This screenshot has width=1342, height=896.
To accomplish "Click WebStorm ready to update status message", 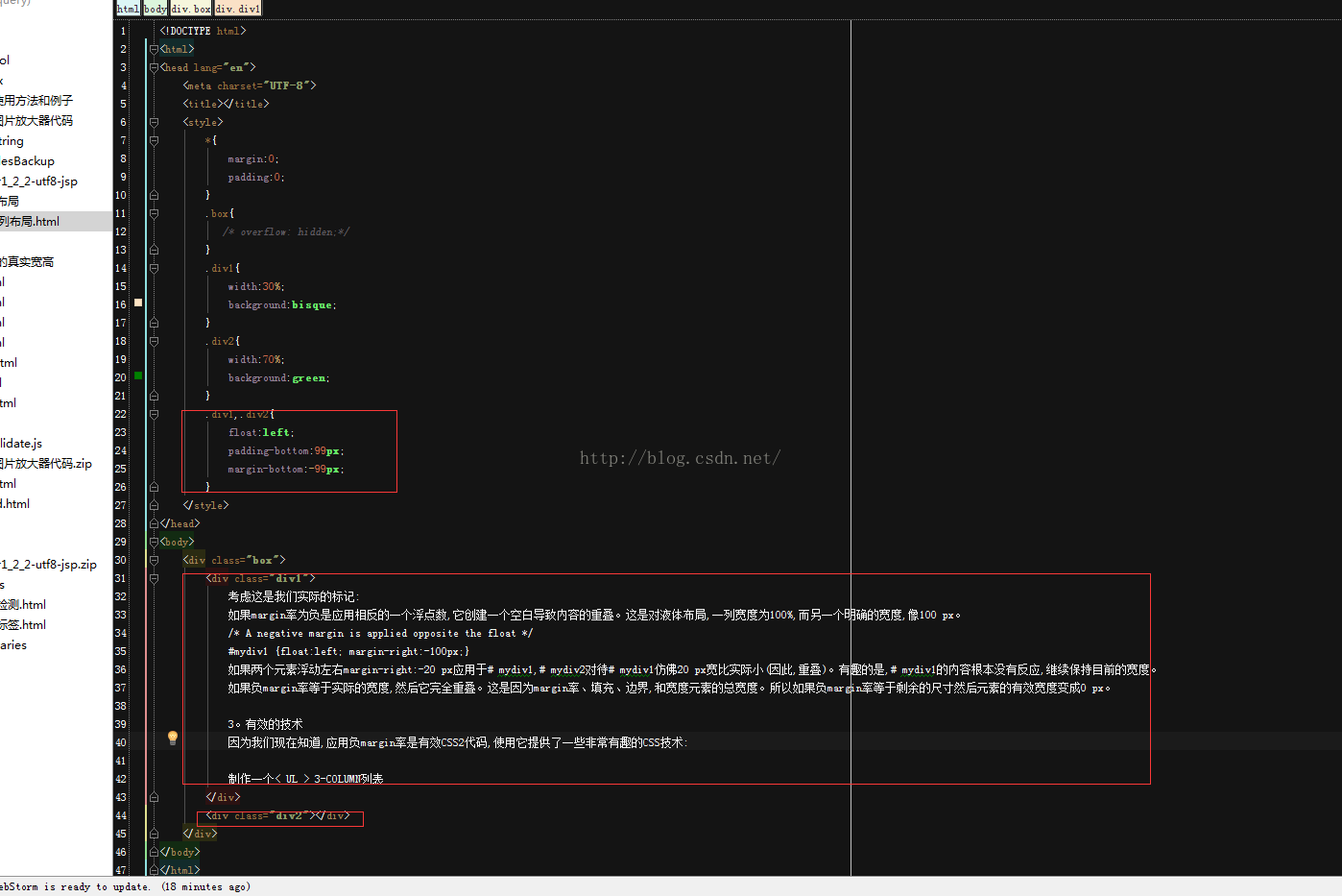I will (x=125, y=886).
